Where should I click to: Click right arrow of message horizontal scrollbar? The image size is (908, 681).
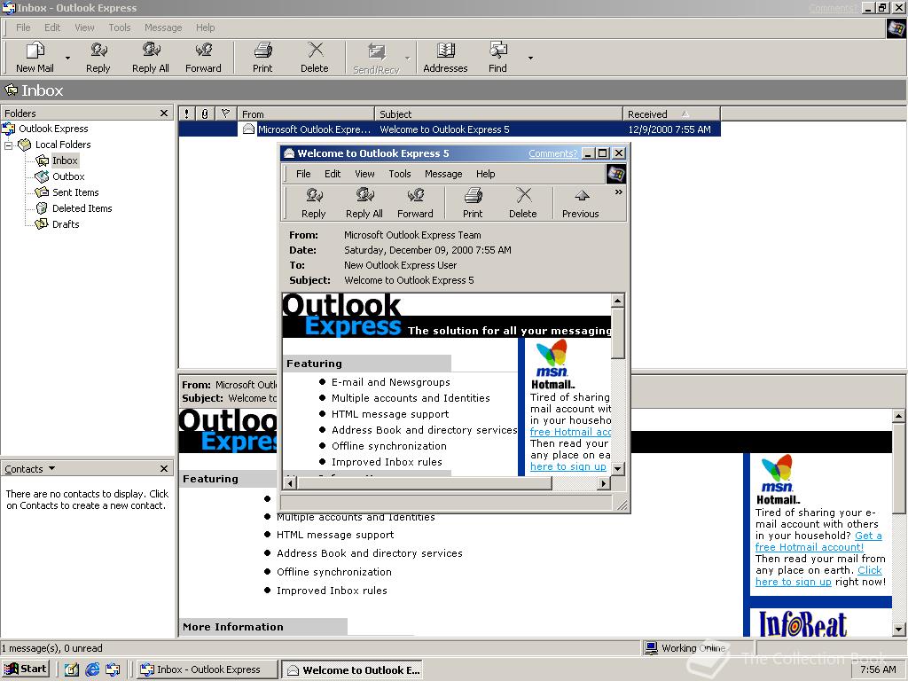click(604, 483)
